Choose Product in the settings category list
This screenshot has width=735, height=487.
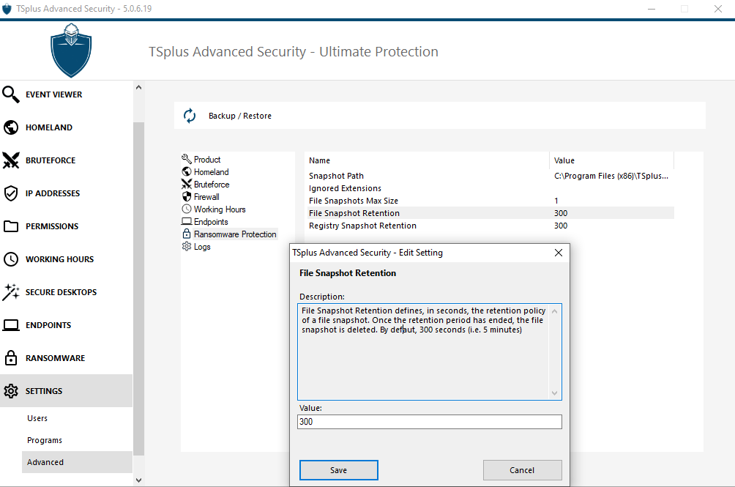[206, 160]
